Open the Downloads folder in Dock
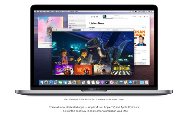 (x=142, y=82)
